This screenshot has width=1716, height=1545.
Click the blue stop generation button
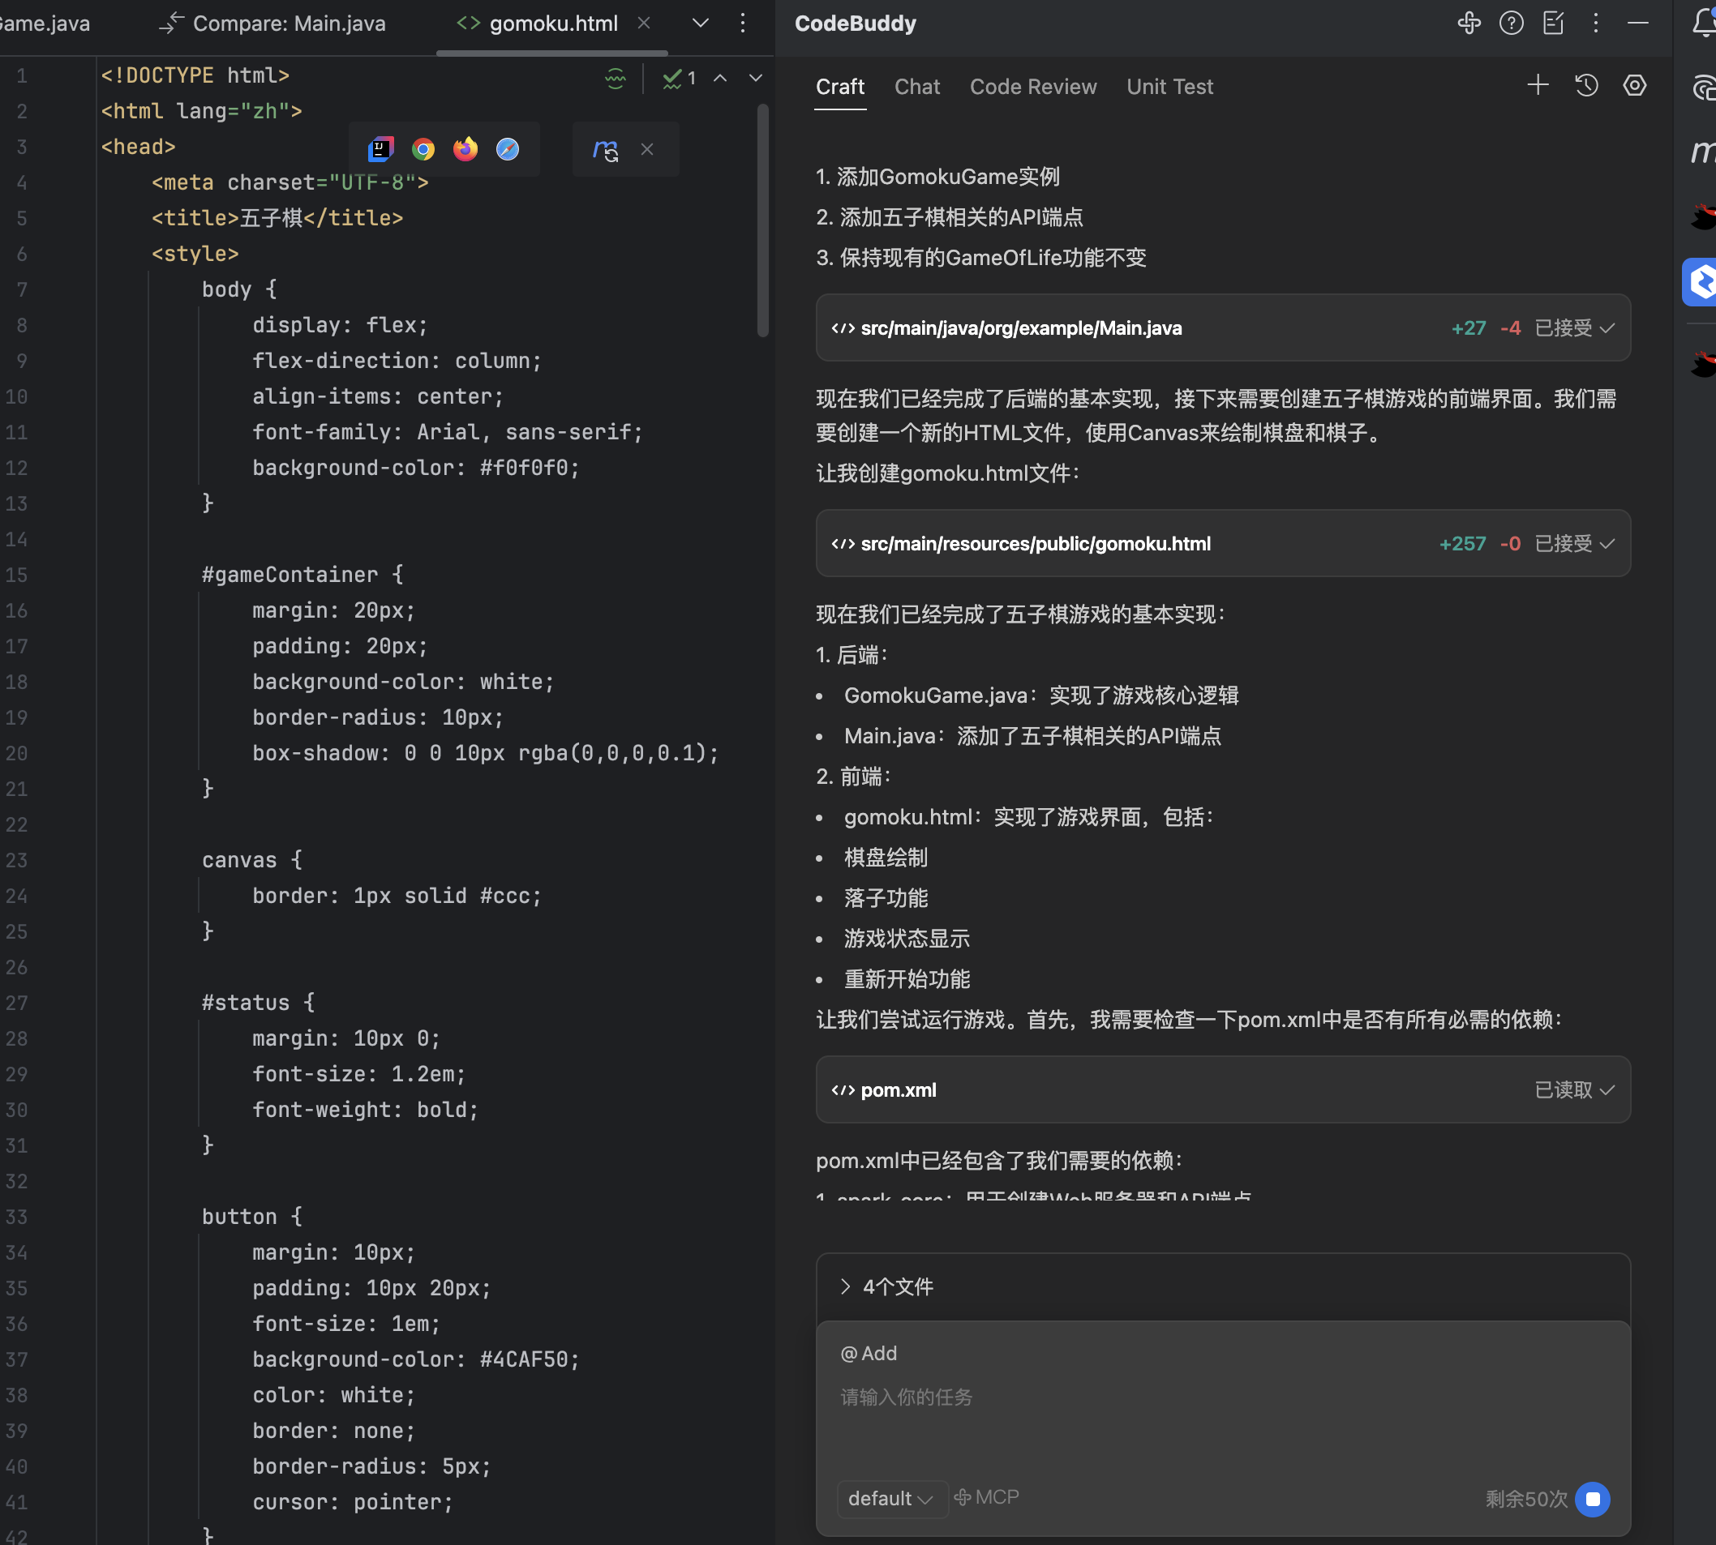[1592, 1499]
